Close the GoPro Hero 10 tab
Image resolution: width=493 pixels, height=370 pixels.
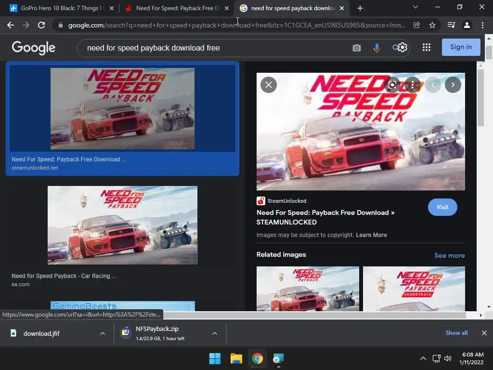point(112,8)
